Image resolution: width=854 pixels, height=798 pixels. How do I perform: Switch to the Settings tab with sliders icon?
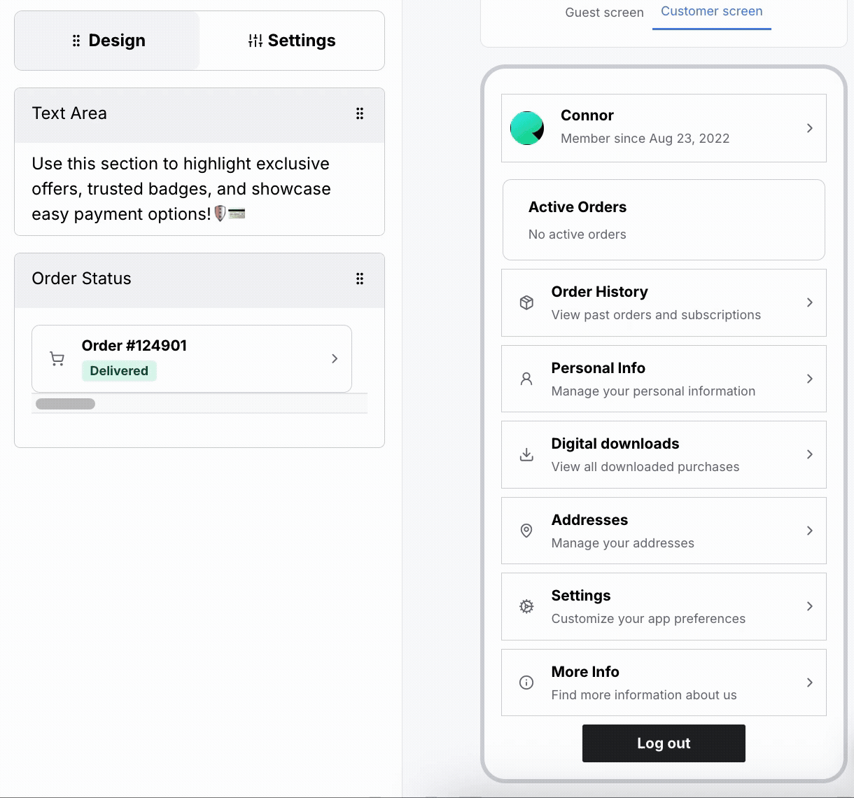coord(292,41)
